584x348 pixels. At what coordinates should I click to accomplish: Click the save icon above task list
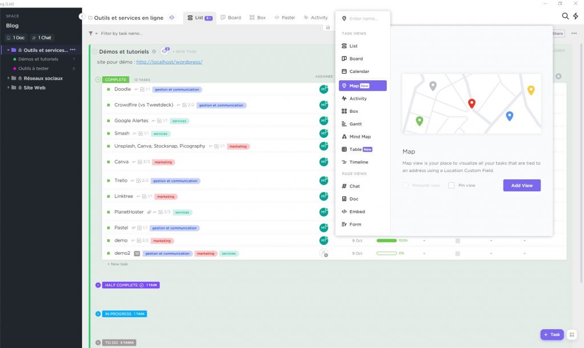pos(328,27)
